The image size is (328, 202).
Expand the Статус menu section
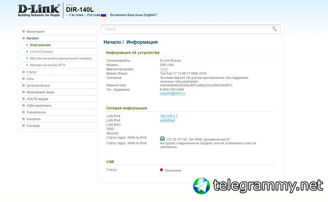pyautogui.click(x=58, y=72)
